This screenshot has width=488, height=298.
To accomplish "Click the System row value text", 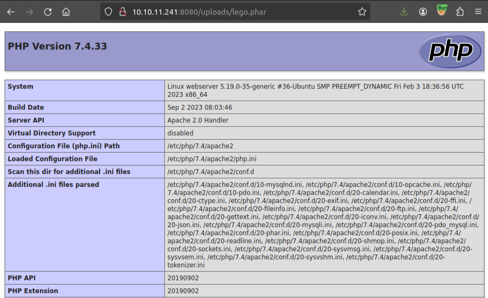I will pos(315,90).
